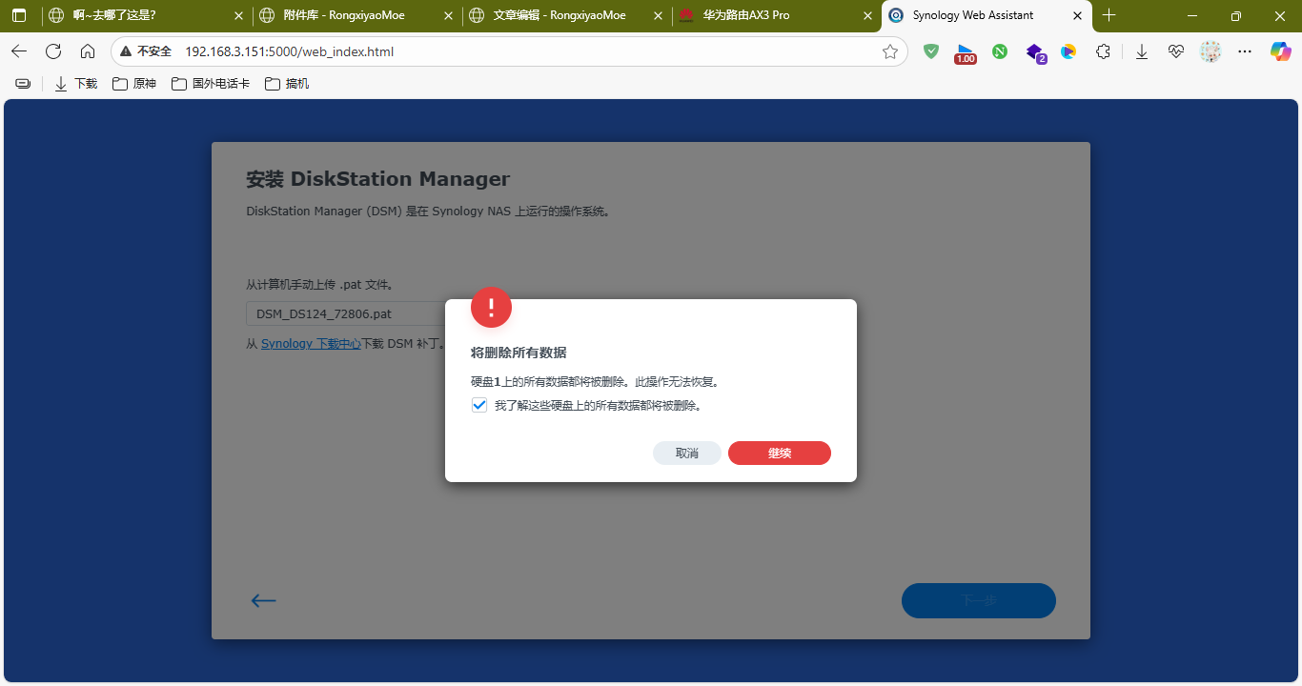Restore down the browser window
The width and height of the screenshot is (1302, 686).
tap(1236, 15)
